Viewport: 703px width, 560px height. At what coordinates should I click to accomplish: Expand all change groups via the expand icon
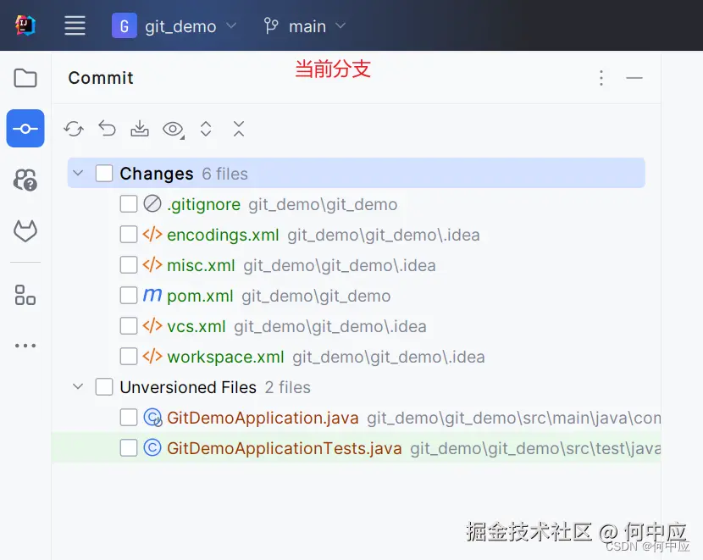[x=206, y=129]
